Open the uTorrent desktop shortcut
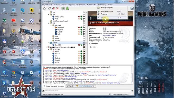 point(4,22)
